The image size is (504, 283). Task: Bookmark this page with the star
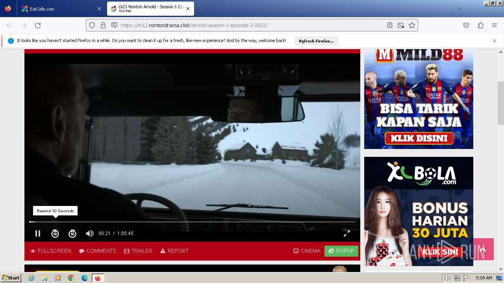tap(412, 25)
